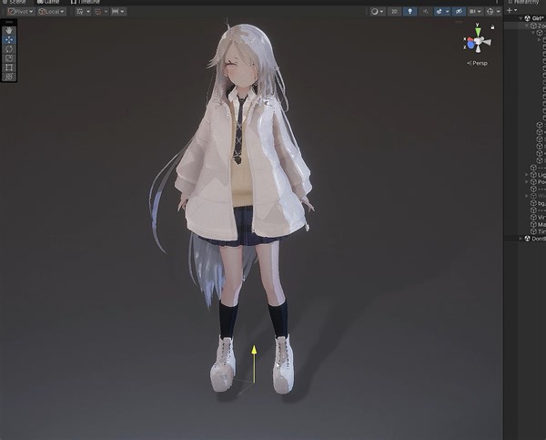Toggle the gizmo rotation lock
546x440 pixels.
492,26
